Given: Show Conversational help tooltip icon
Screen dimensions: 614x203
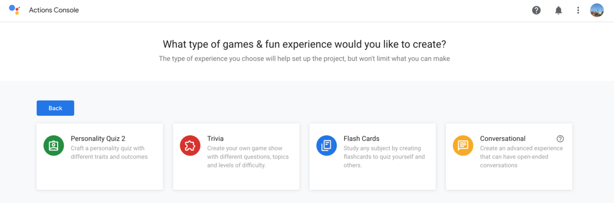Looking at the screenshot, I should (x=560, y=139).
